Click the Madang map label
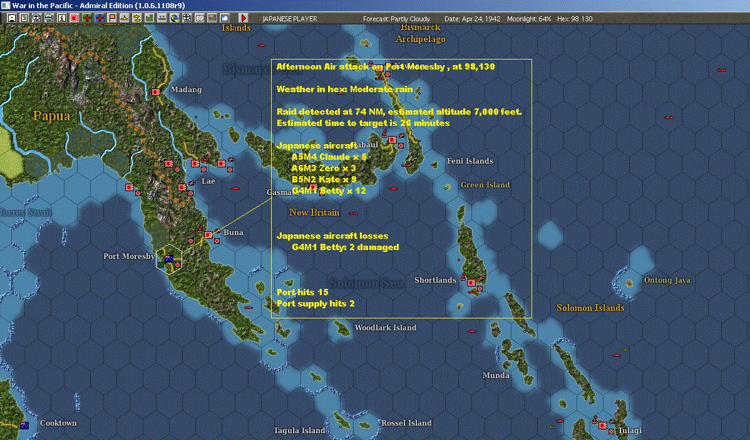Viewport: 750px width, 440px height. pyautogui.click(x=186, y=90)
